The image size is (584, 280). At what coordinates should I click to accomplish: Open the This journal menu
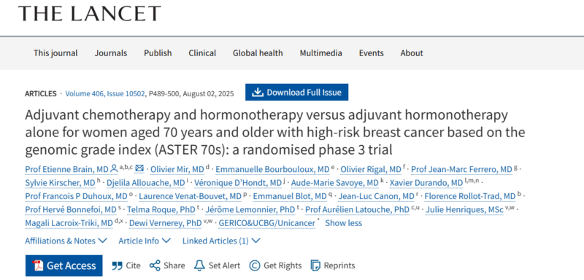[55, 53]
